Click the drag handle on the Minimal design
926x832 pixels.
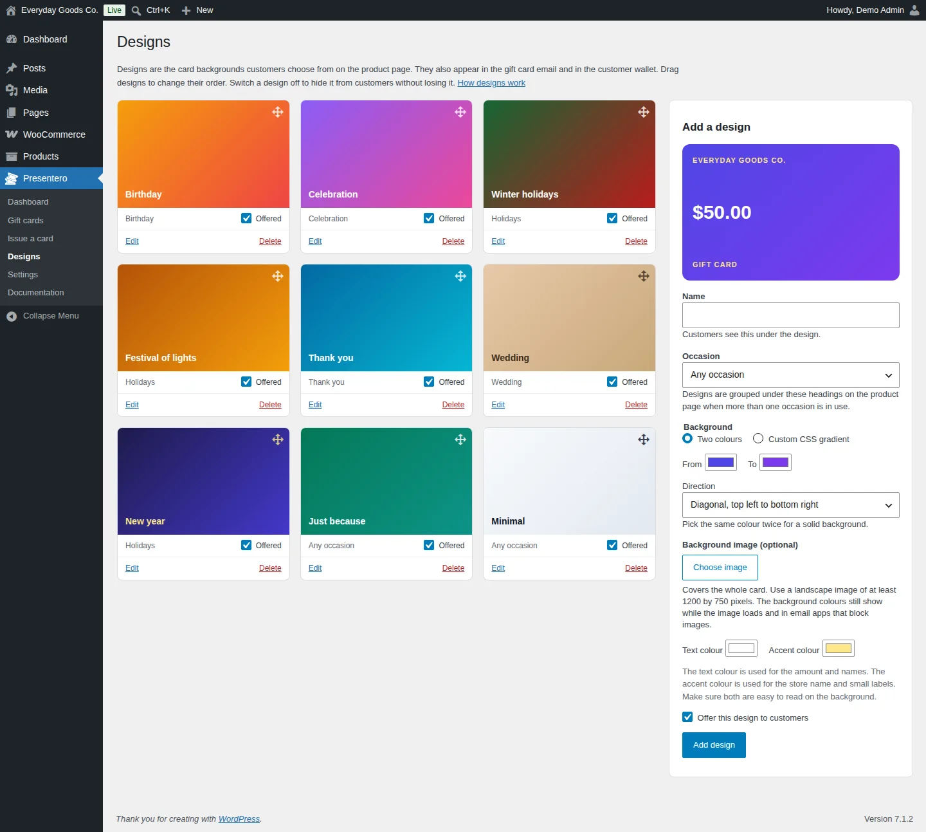644,439
